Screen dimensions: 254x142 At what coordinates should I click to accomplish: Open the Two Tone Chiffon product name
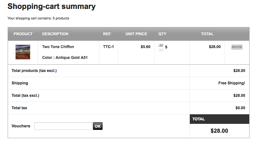pos(58,47)
